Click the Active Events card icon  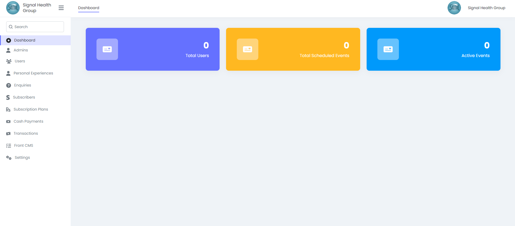coord(388,49)
